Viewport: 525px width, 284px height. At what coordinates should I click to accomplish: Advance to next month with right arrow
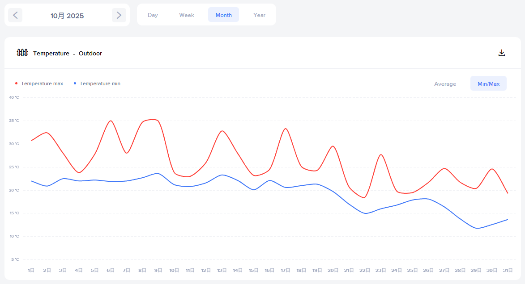coord(119,15)
